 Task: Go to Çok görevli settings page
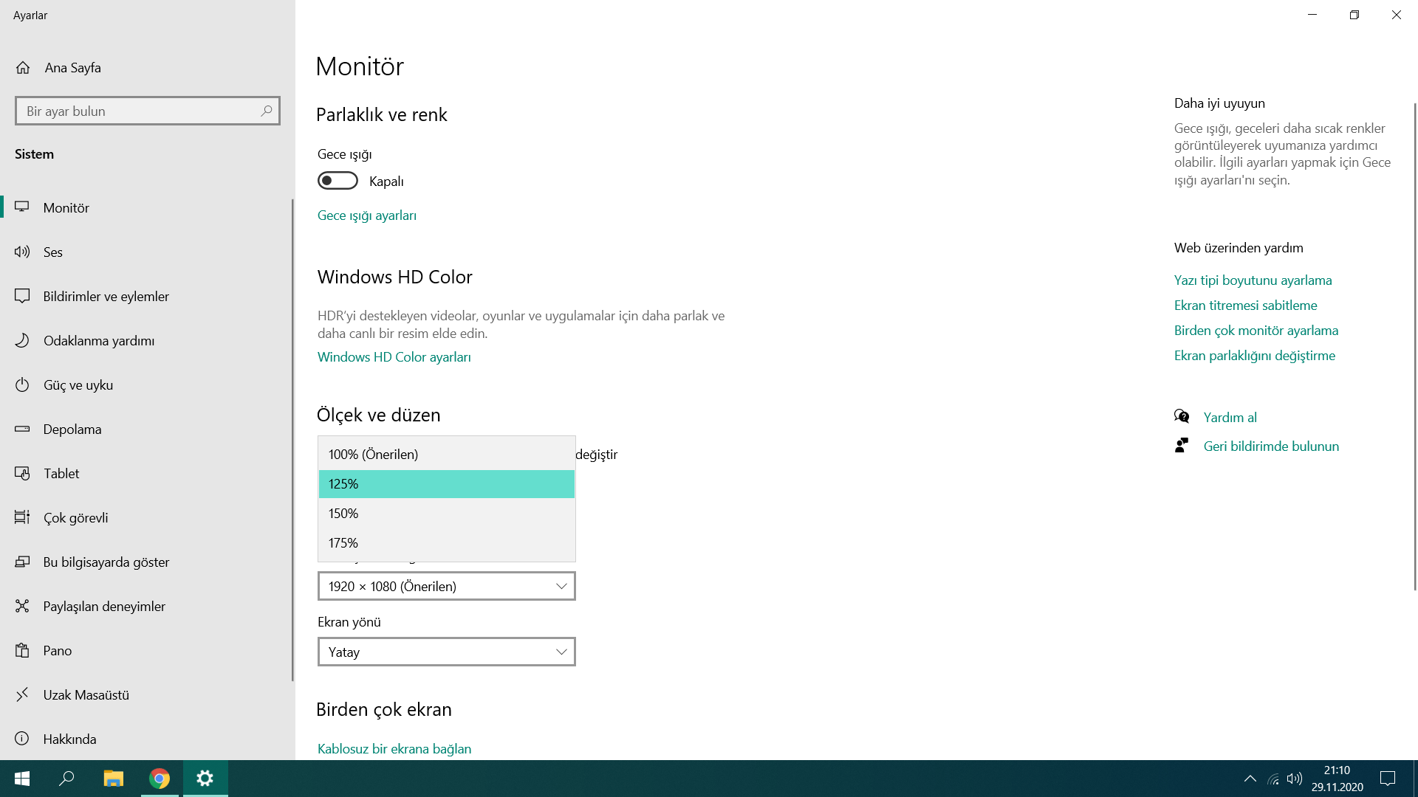[x=75, y=517]
